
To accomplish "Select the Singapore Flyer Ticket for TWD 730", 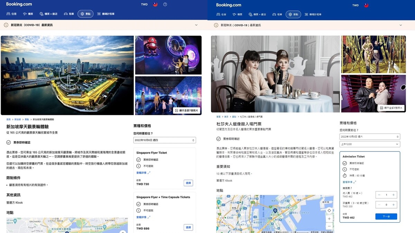I will 188,183.
